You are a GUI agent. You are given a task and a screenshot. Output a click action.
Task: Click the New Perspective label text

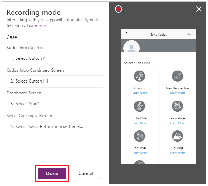177,88
